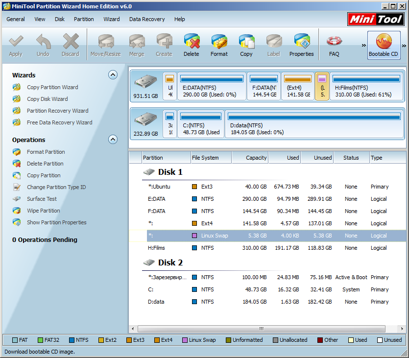This screenshot has width=409, height=358.
Task: Select the *:Ubuntu partition row
Action: [267, 187]
